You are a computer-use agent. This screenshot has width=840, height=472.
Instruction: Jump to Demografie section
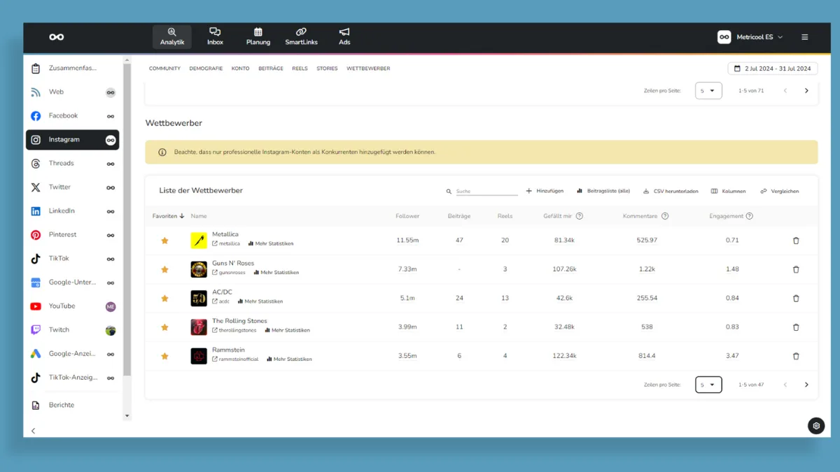pyautogui.click(x=206, y=69)
